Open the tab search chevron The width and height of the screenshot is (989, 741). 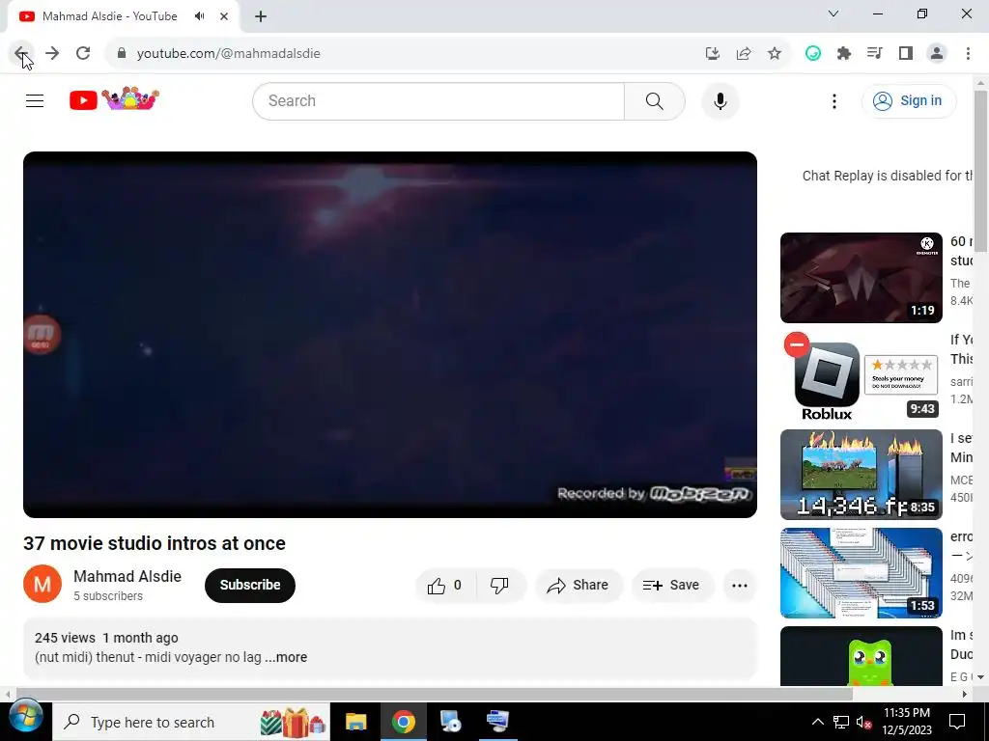point(834,14)
